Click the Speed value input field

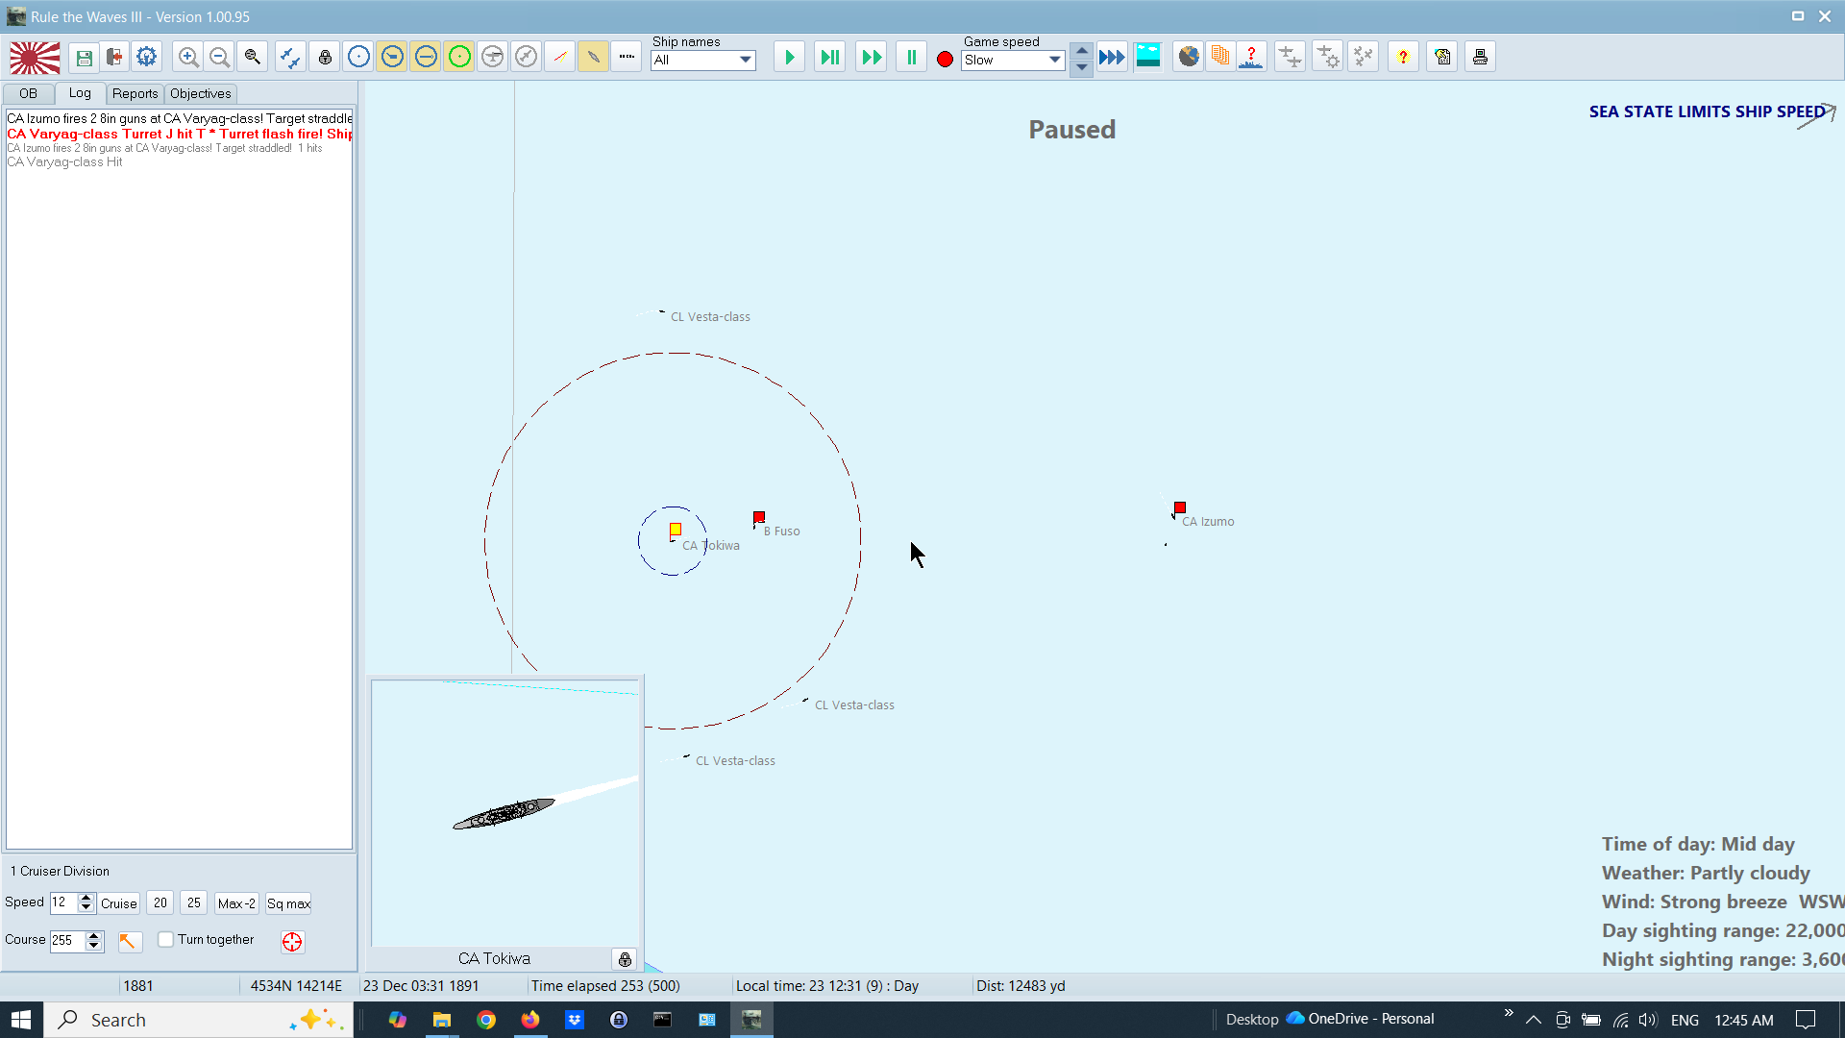click(63, 902)
